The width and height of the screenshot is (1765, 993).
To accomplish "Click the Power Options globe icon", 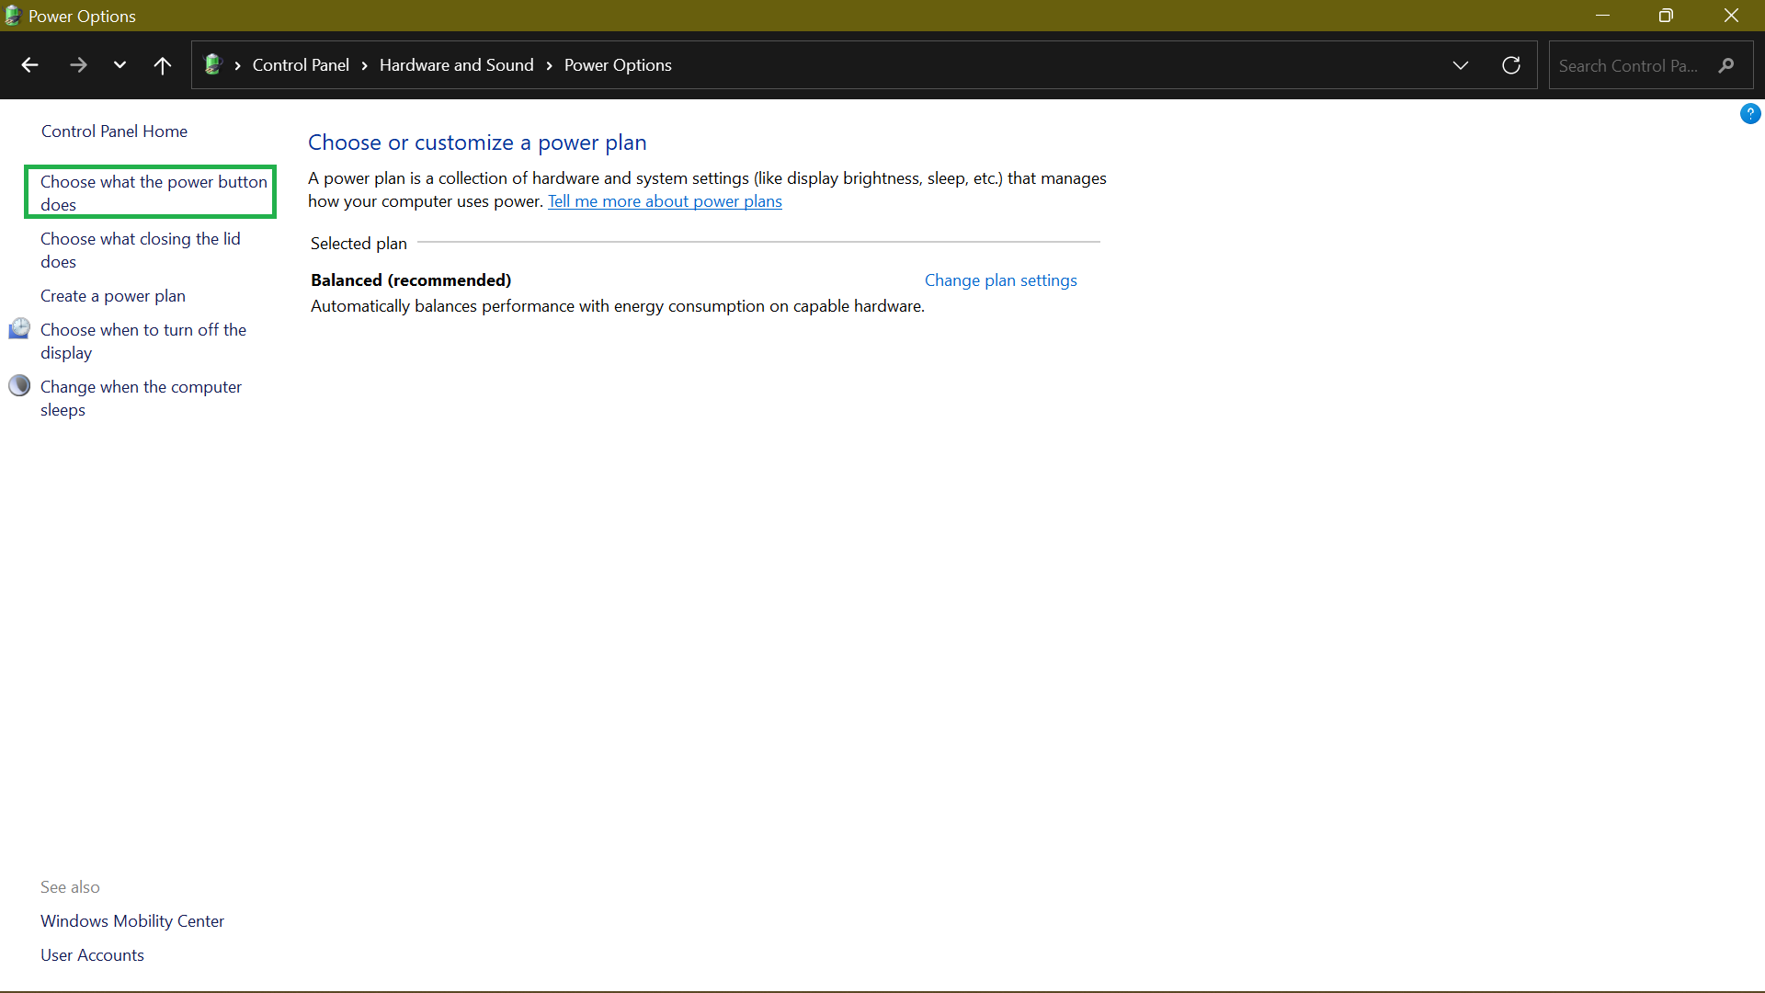I will 214,64.
